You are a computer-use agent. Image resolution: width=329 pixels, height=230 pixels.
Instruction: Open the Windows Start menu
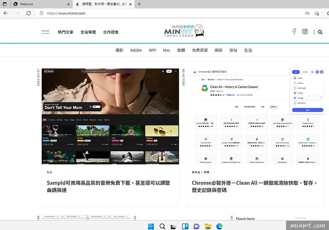coord(151,226)
